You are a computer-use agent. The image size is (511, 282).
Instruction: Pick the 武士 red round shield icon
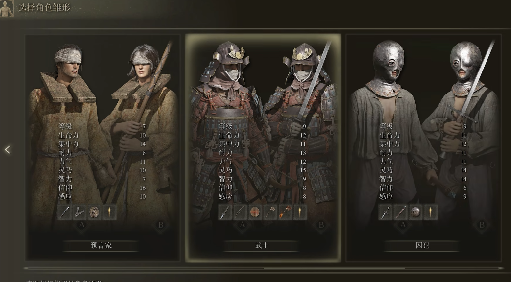tap(255, 212)
